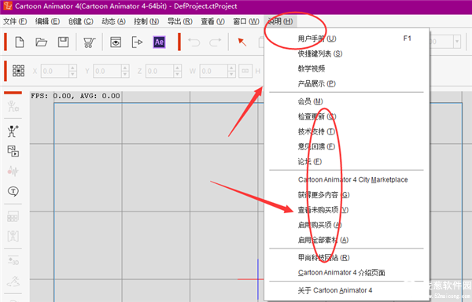Select 启用购买项 menu entry
472x302 pixels.
(x=346, y=225)
